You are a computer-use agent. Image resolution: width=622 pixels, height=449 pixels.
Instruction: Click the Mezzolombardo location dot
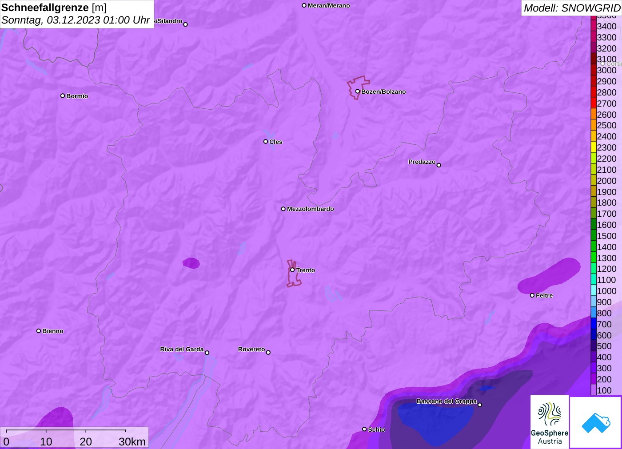[x=283, y=209]
